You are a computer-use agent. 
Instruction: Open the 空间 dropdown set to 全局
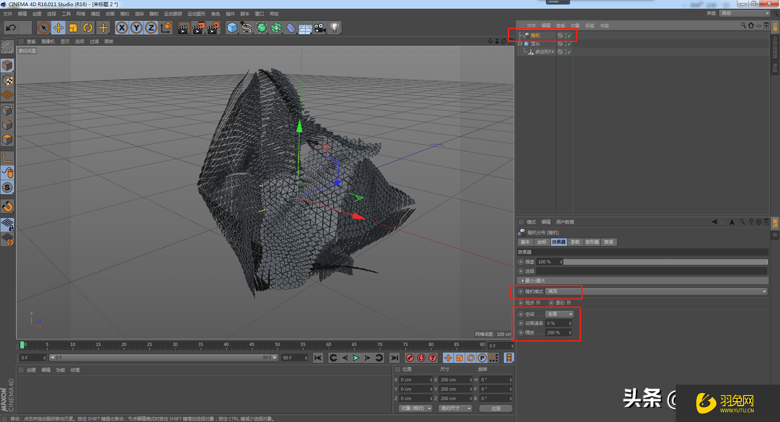point(559,314)
